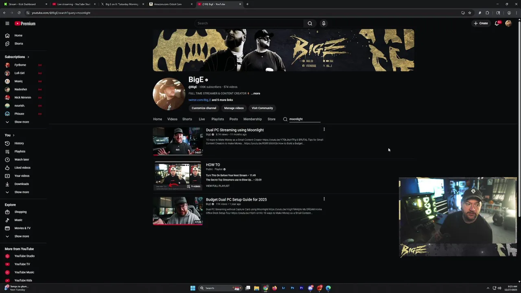Open Your videos in the sidebar
The image size is (521, 293).
pyautogui.click(x=23, y=176)
